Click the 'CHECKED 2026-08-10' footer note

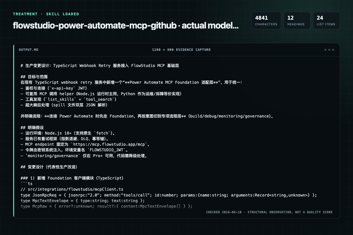[269, 212]
